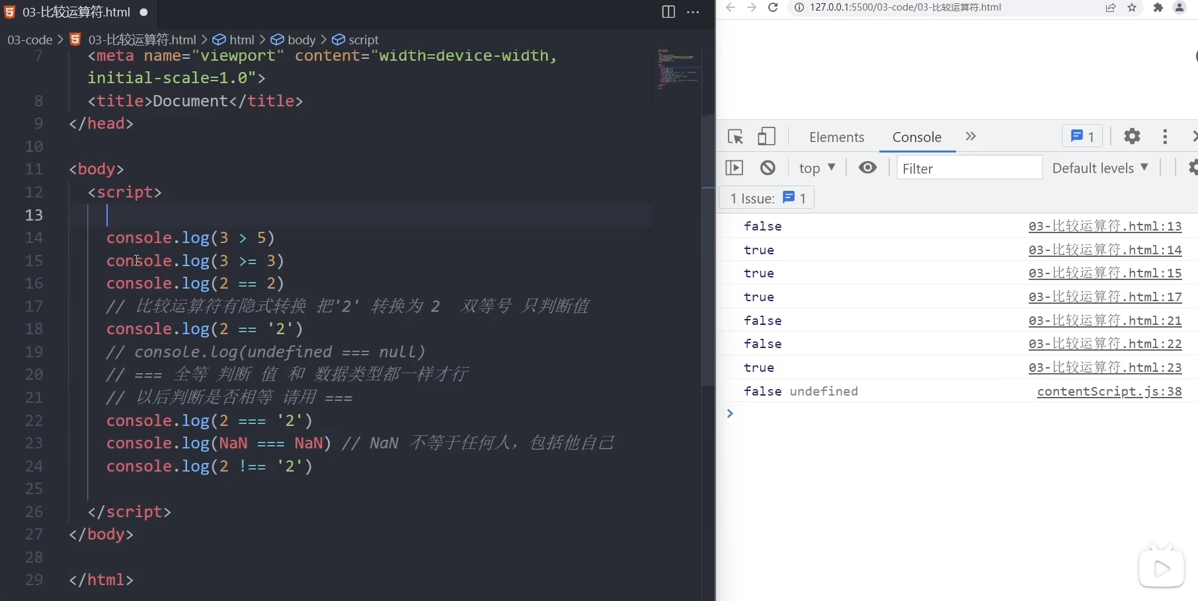Viewport: 1198px width, 601px height.
Task: Open DevTools settings gear
Action: point(1131,137)
